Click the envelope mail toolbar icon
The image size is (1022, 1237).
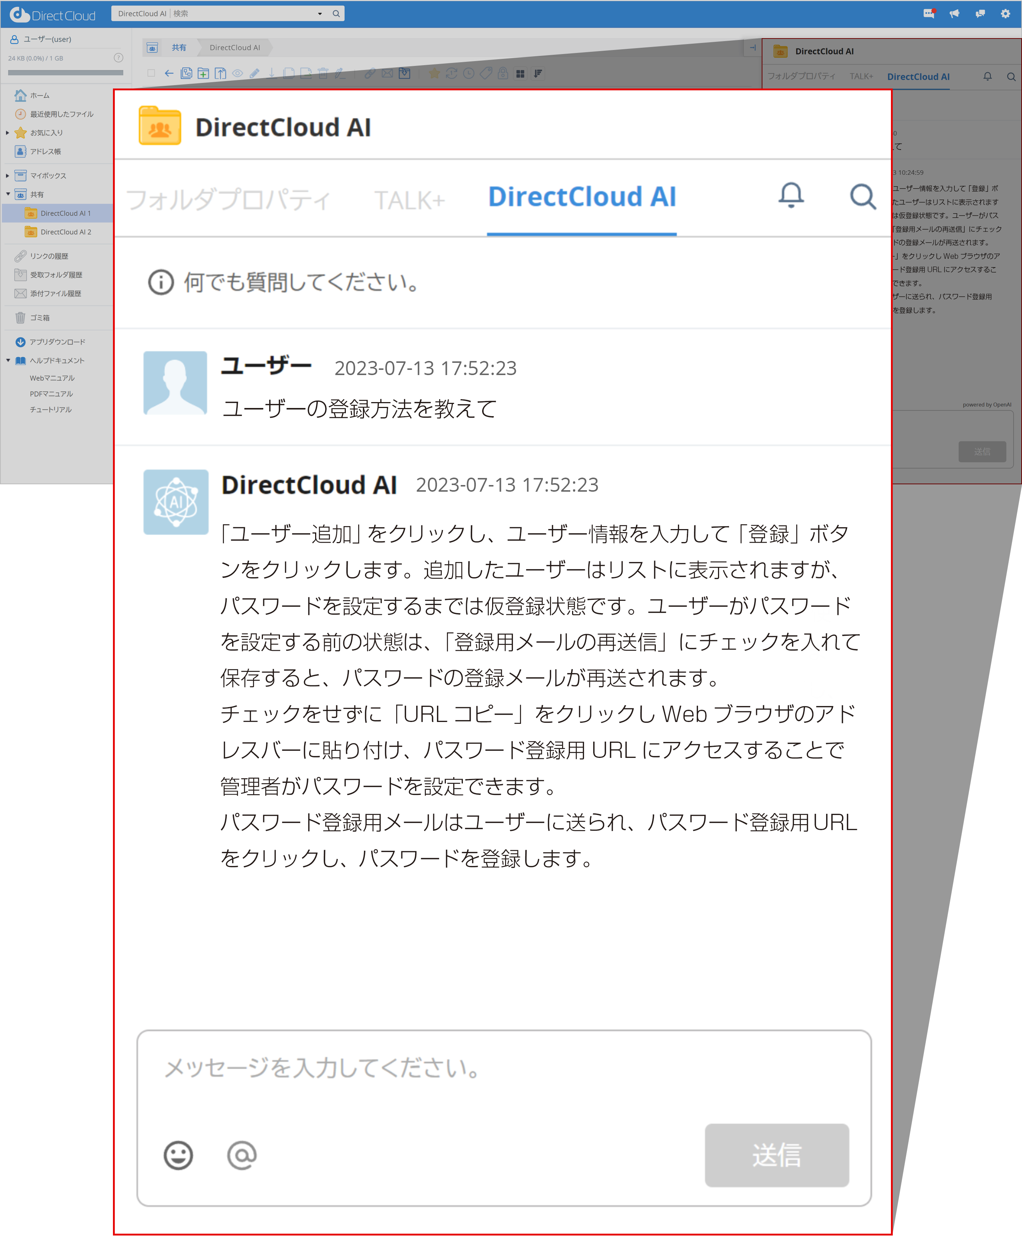click(387, 74)
